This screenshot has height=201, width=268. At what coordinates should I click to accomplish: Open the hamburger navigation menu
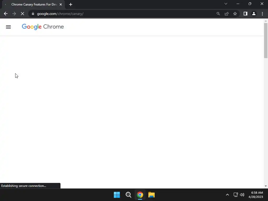click(x=8, y=27)
